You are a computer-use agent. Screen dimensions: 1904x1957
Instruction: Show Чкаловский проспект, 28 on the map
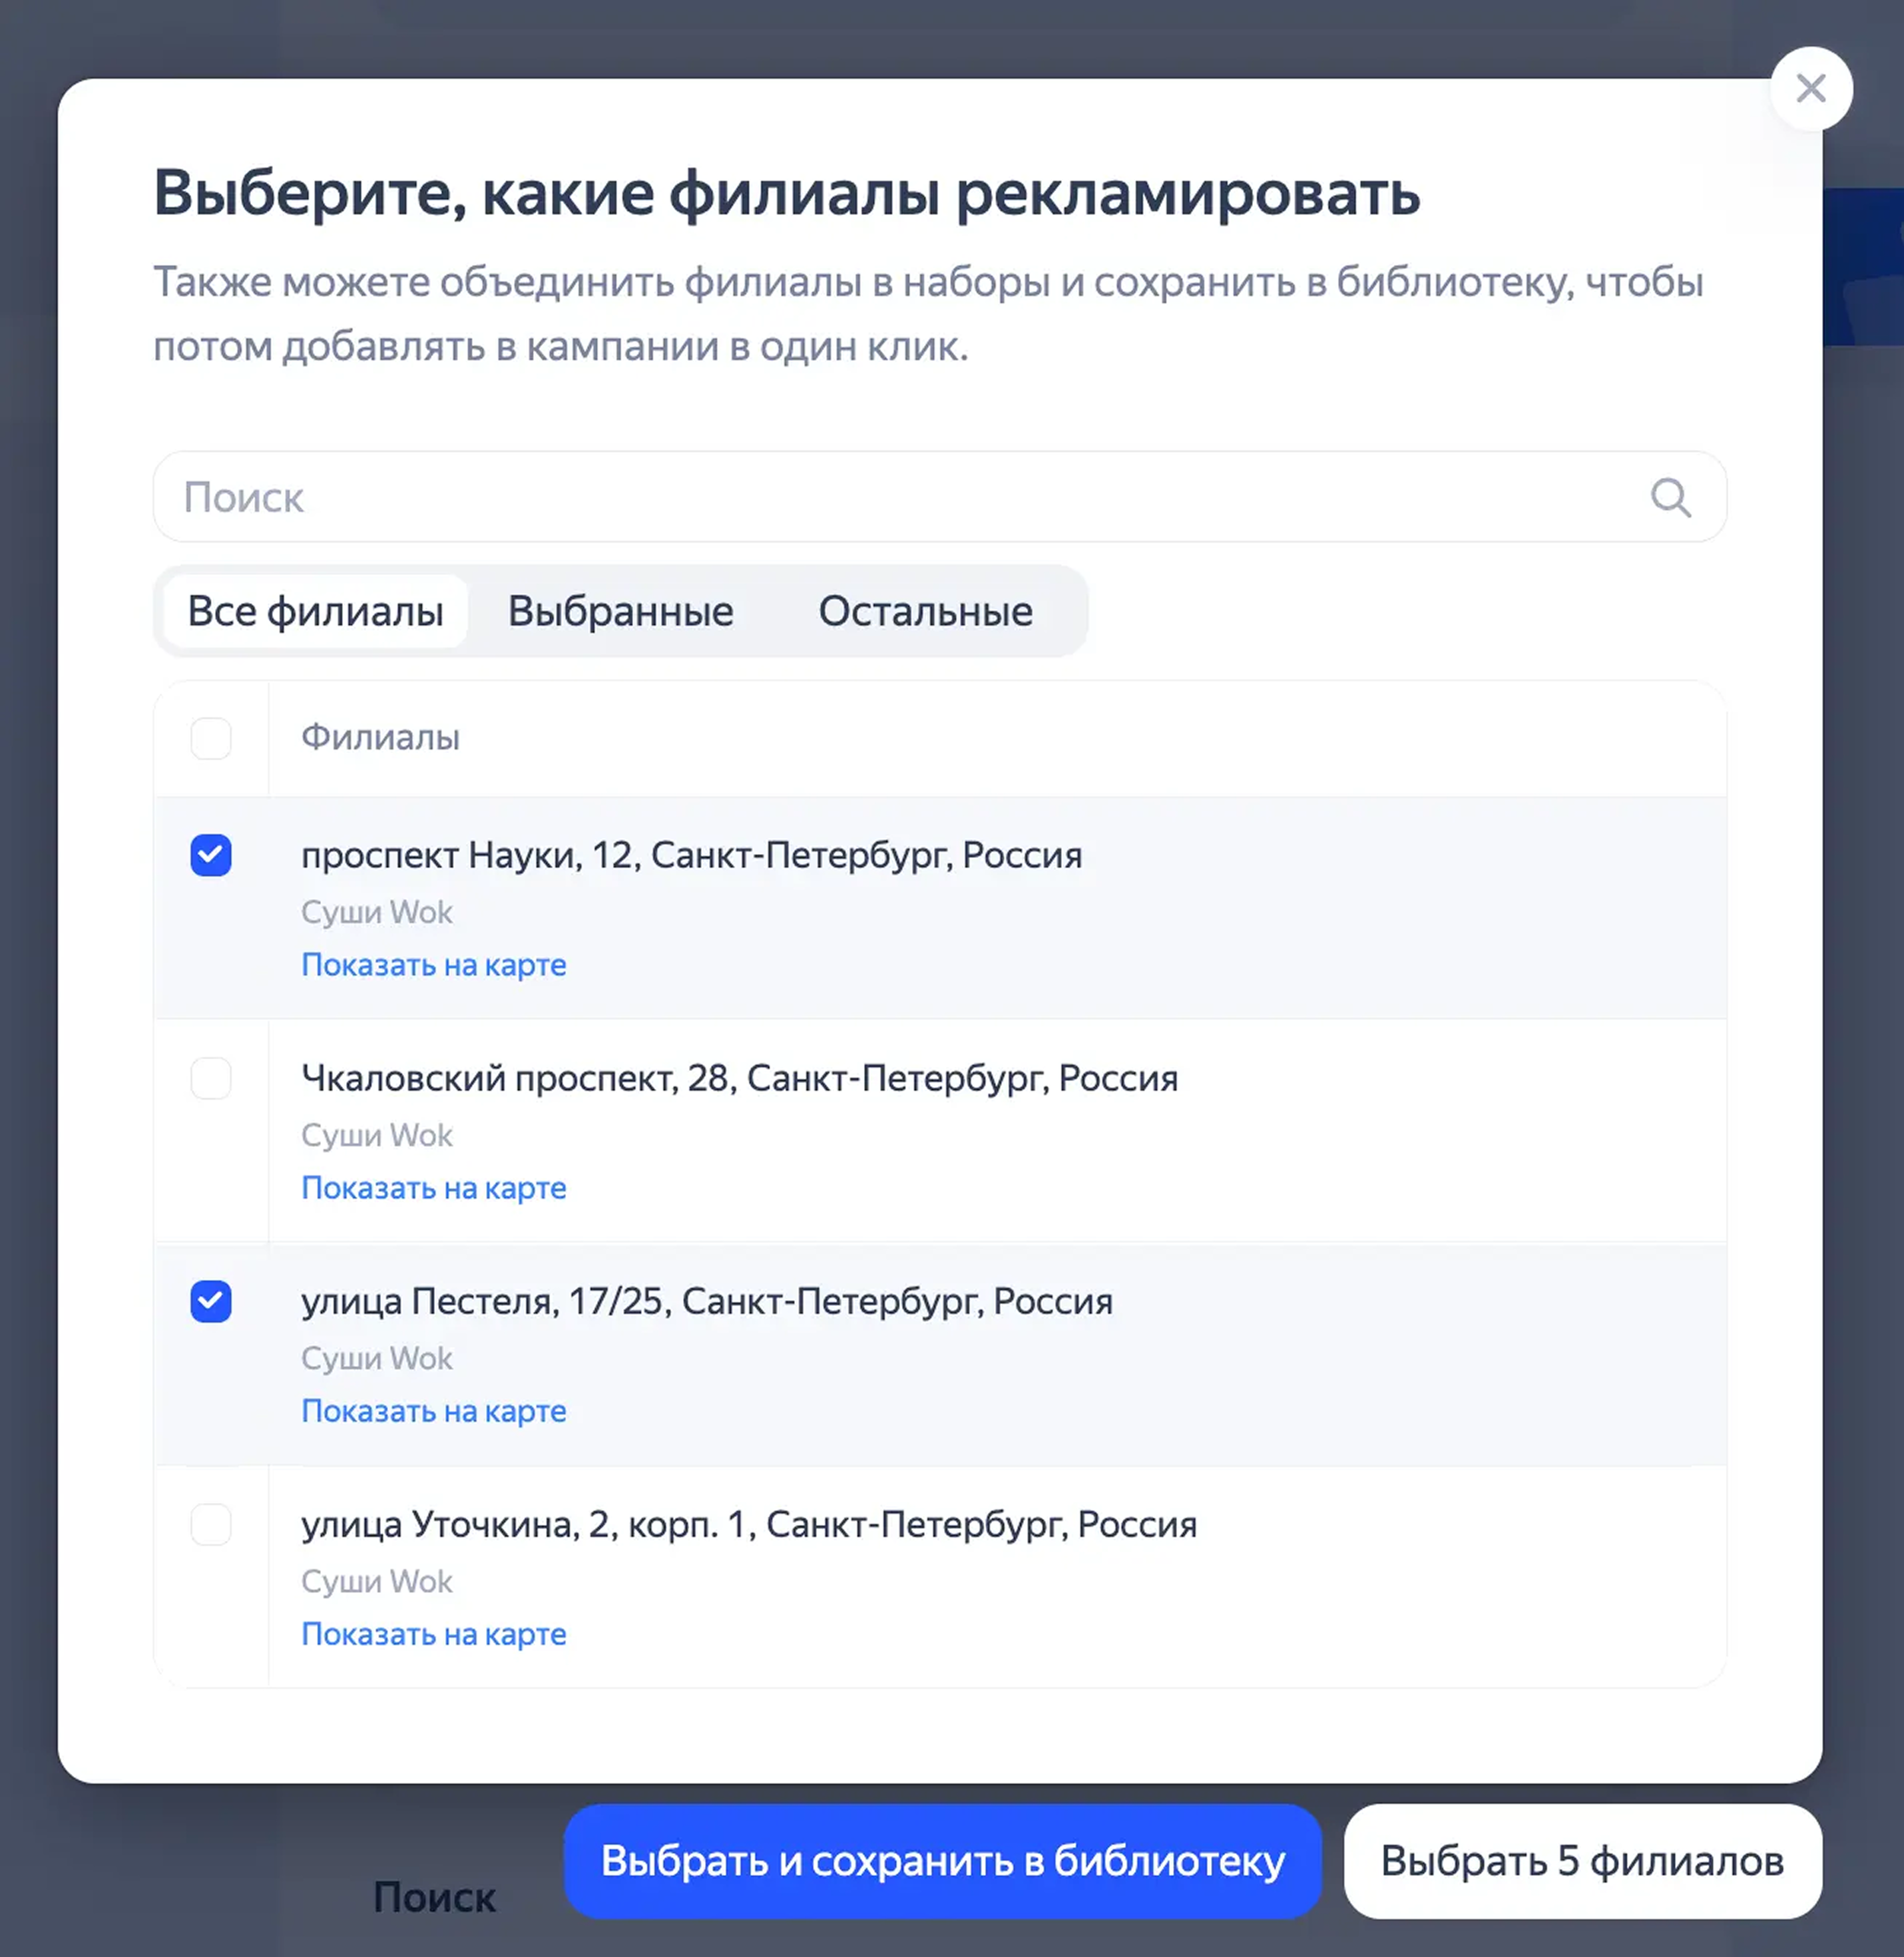coord(433,1188)
